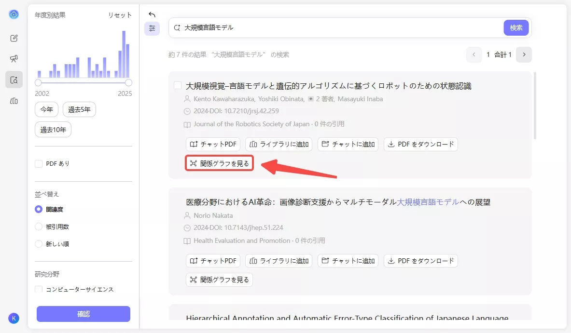571x333 pixels.
Task: Enable the PDF あり checkbox
Action: [39, 163]
